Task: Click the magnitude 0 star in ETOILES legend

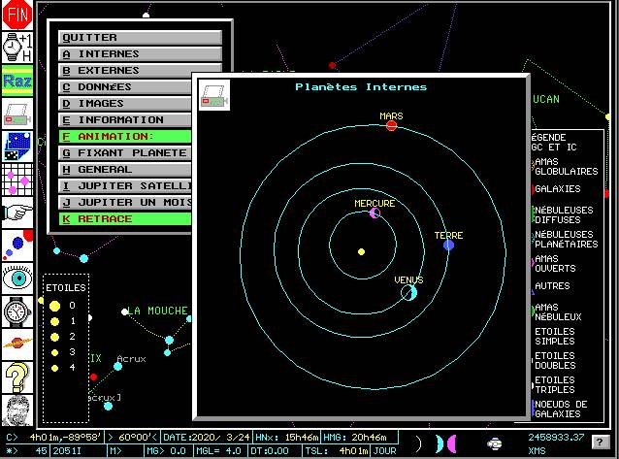Action: tap(55, 306)
